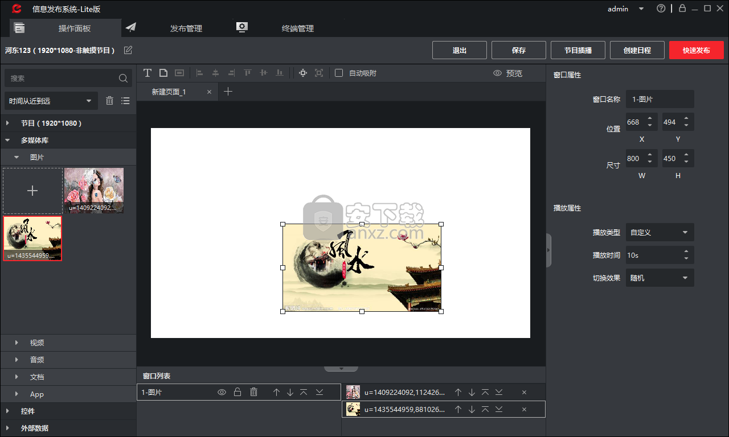The image size is (729, 437).
Task: Move u=1409224092 item down
Action: coord(472,392)
